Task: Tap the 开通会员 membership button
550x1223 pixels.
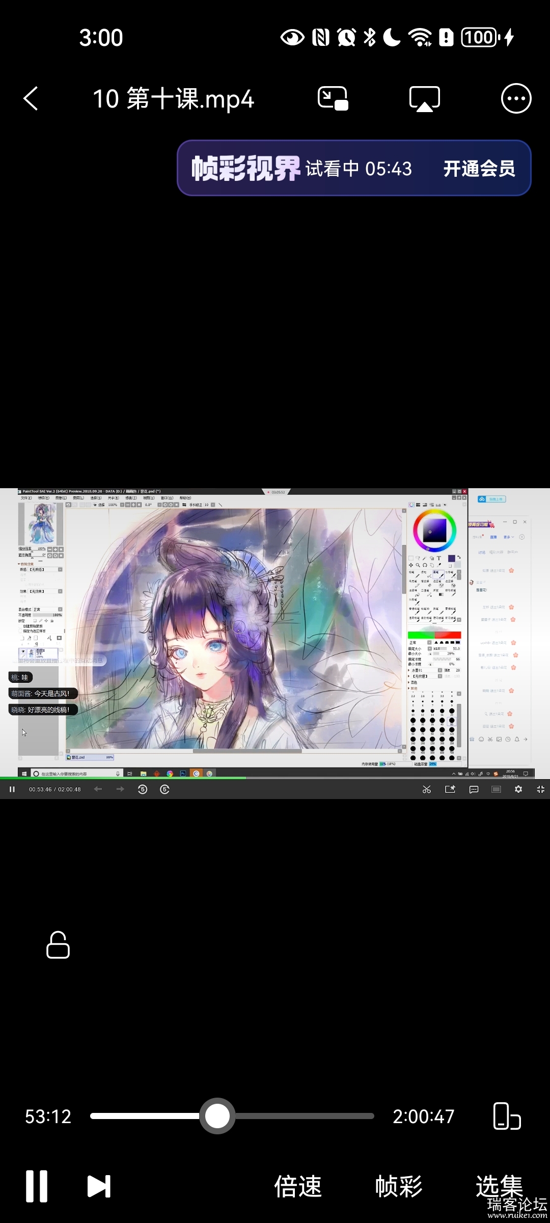Action: pyautogui.click(x=479, y=168)
